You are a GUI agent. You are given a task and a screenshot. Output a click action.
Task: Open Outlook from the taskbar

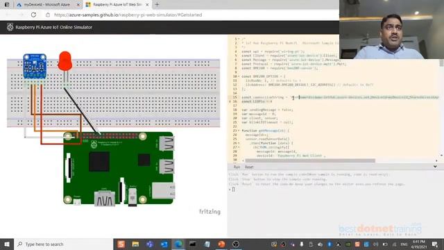click(164, 244)
